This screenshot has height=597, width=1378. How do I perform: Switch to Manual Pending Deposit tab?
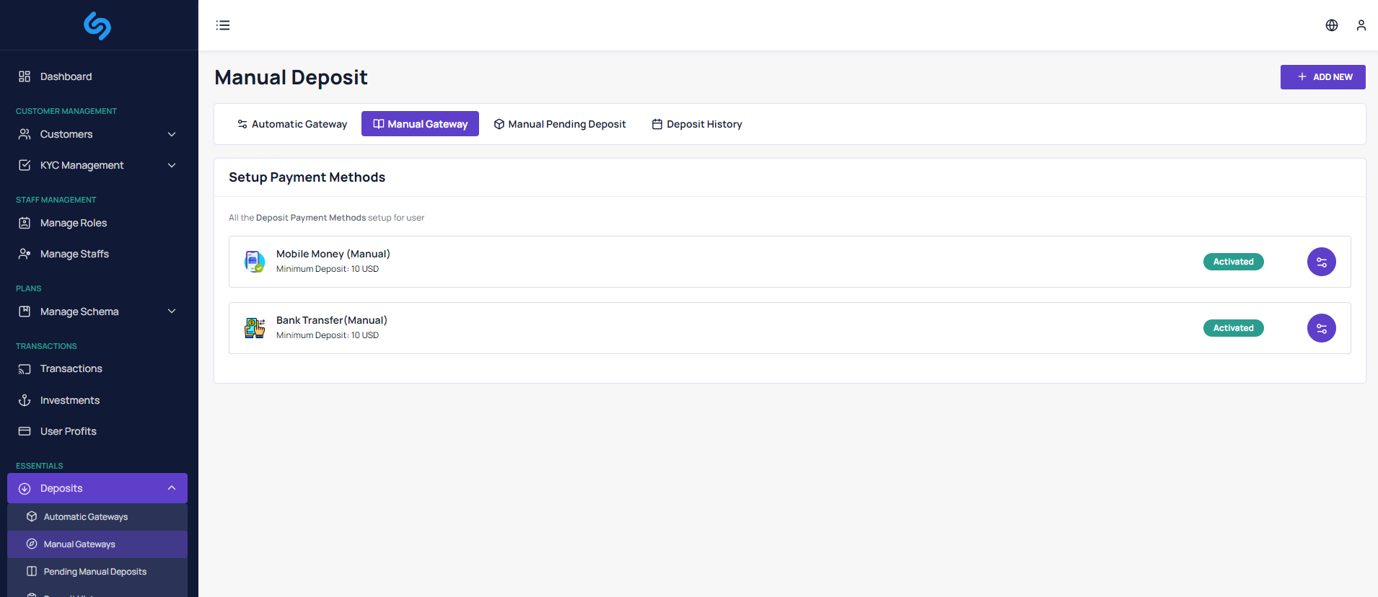click(560, 124)
